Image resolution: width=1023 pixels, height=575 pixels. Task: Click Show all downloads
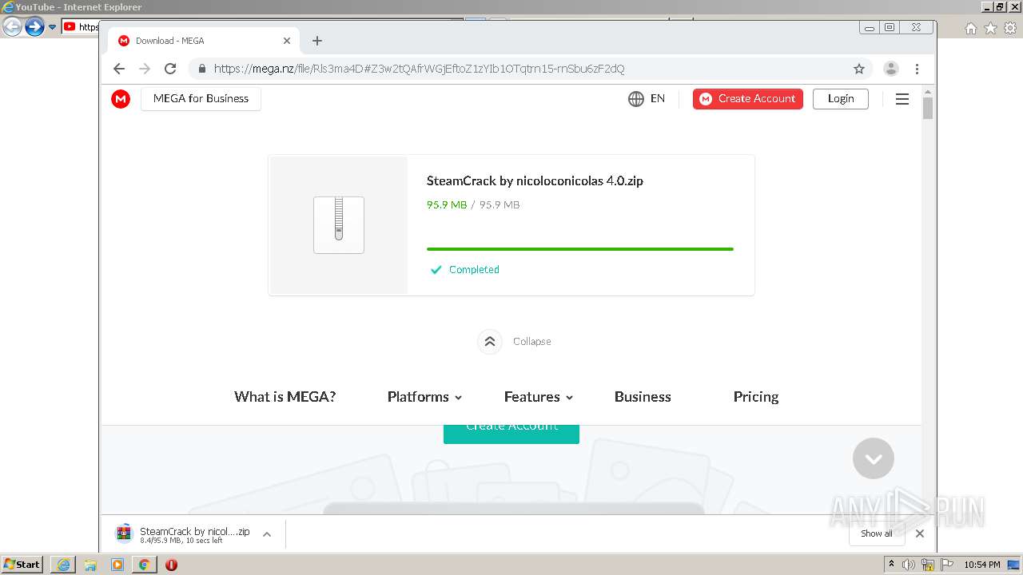pyautogui.click(x=877, y=533)
